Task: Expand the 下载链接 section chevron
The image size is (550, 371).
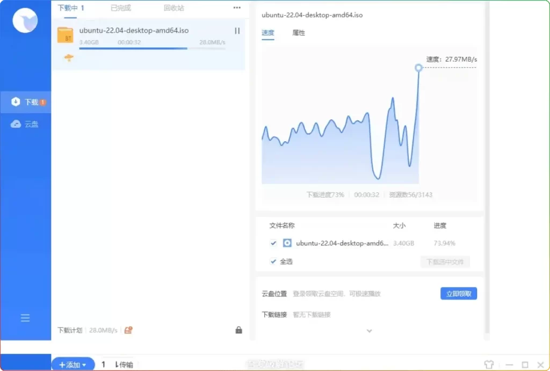Action: [x=370, y=331]
